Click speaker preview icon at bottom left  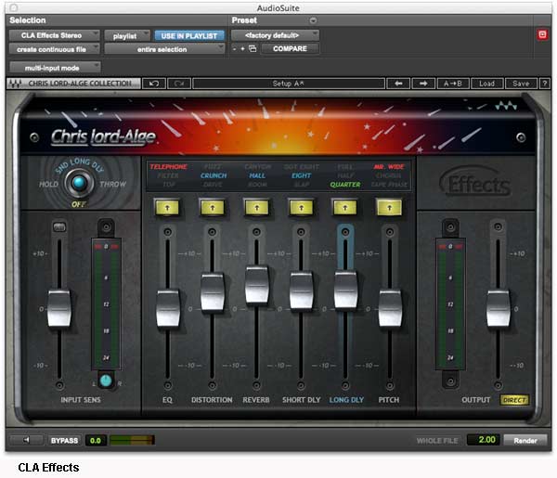(x=26, y=440)
